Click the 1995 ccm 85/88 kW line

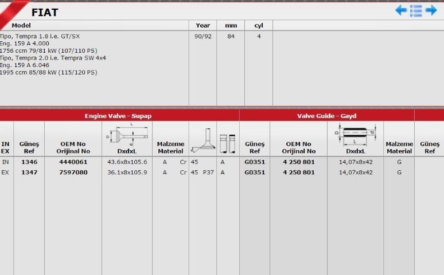tap(48, 72)
